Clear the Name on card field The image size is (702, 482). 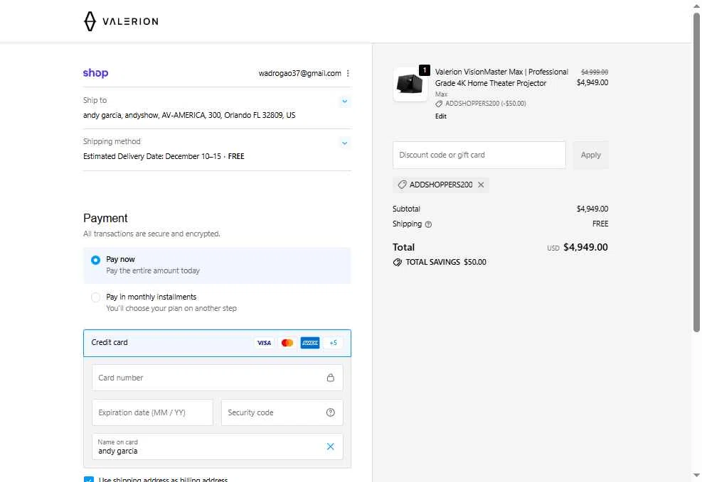331,447
